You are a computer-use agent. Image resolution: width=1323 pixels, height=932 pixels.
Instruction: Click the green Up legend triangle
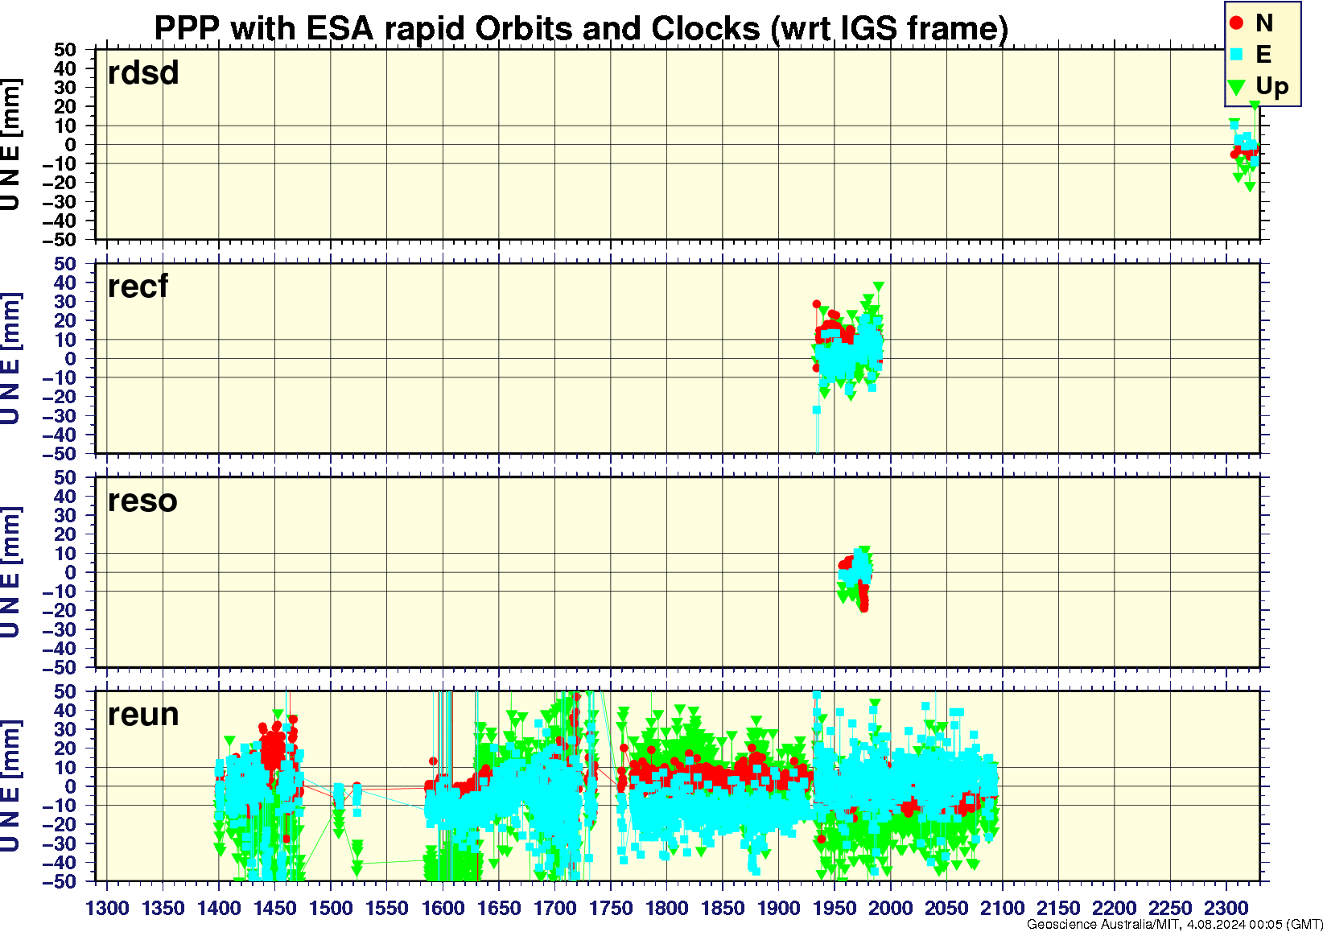[1238, 86]
